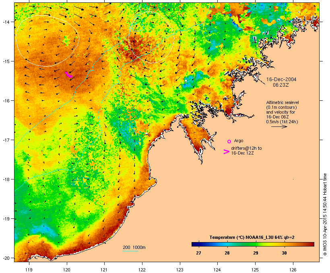Click the '(0.1m contours)' text
This screenshot has width=330, height=273.
coord(281,107)
